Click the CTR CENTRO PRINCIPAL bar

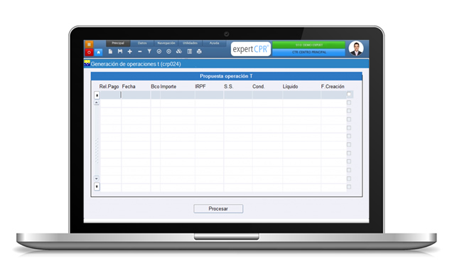click(x=308, y=52)
